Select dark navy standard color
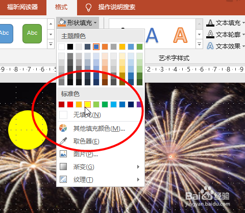This screenshot has width=245, height=213. point(131,104)
